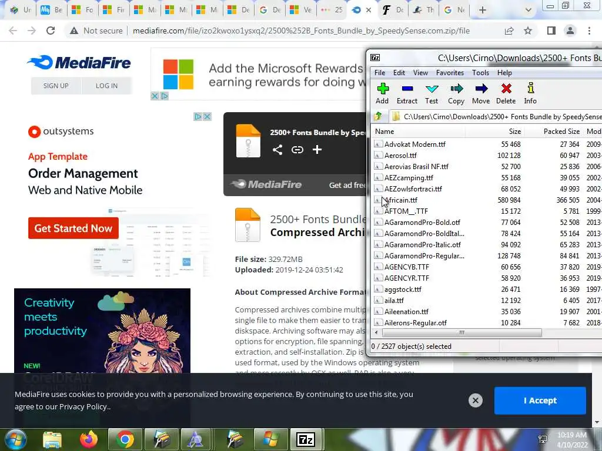Open the File menu in 7-Zip

point(380,72)
